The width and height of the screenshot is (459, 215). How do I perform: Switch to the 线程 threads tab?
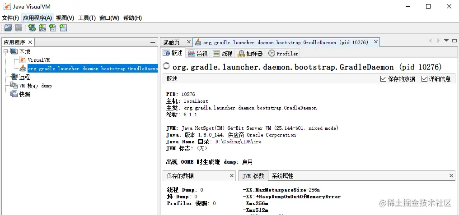click(222, 54)
